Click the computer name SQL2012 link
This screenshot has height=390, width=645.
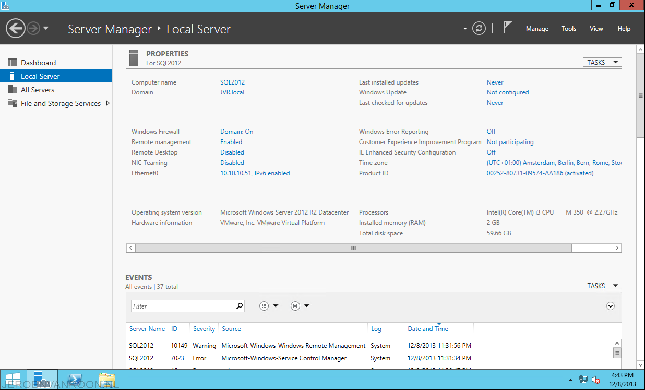pyautogui.click(x=232, y=82)
